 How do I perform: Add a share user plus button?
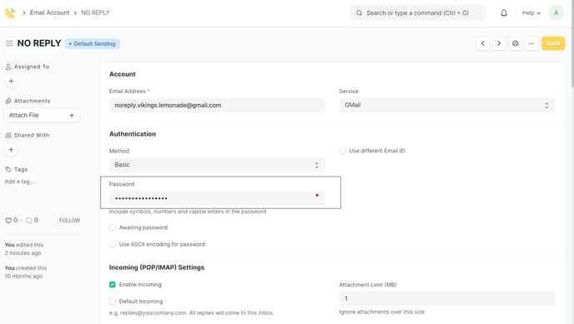click(x=11, y=150)
